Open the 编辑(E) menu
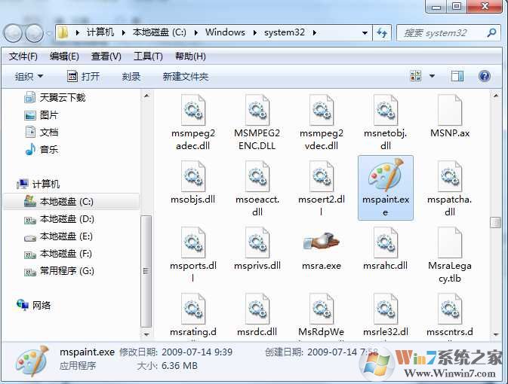The height and width of the screenshot is (384, 508). pos(64,56)
